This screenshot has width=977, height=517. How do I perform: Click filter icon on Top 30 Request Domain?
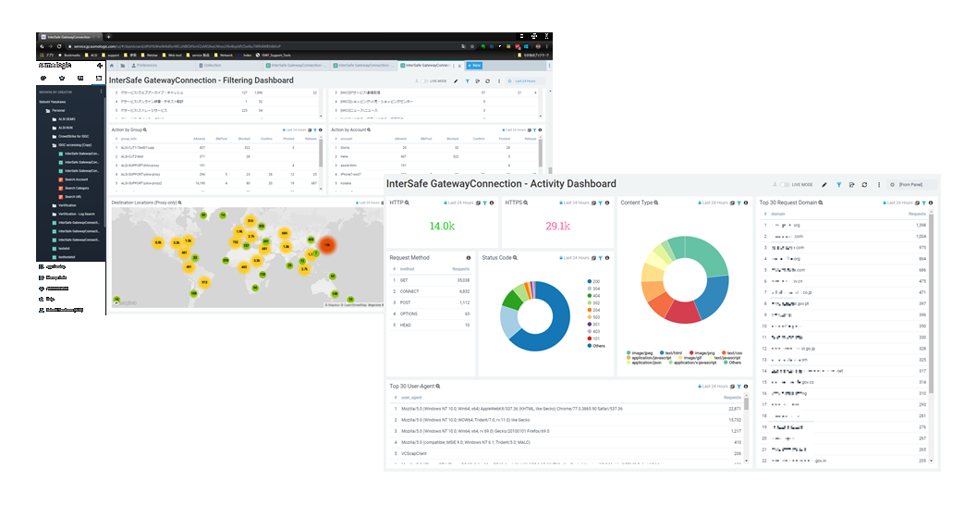(x=924, y=203)
